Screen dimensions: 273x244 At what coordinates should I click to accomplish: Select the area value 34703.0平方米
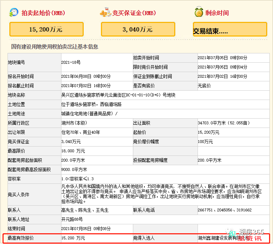[x=212, y=123]
